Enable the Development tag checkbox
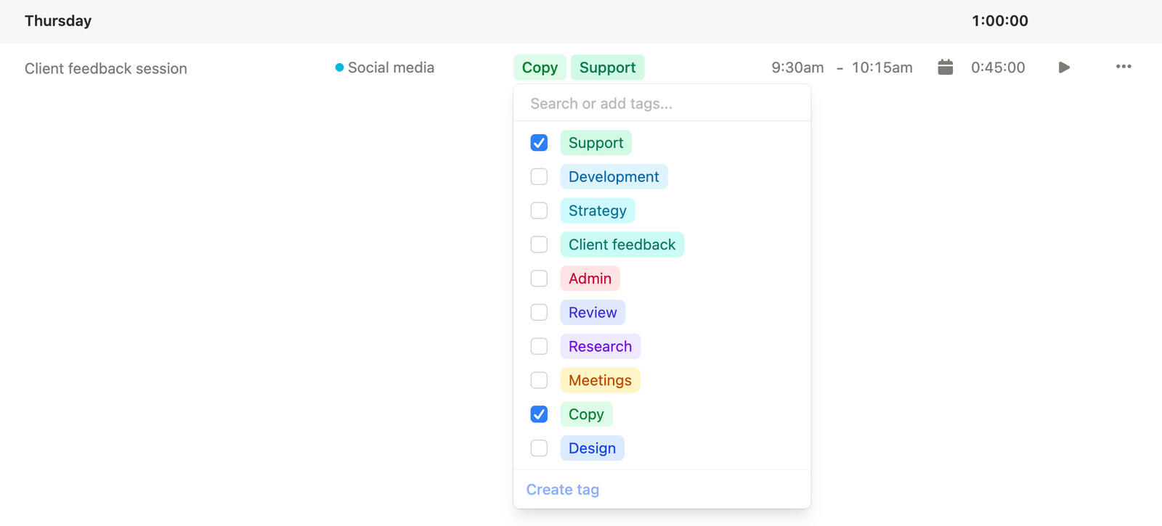 tap(539, 177)
